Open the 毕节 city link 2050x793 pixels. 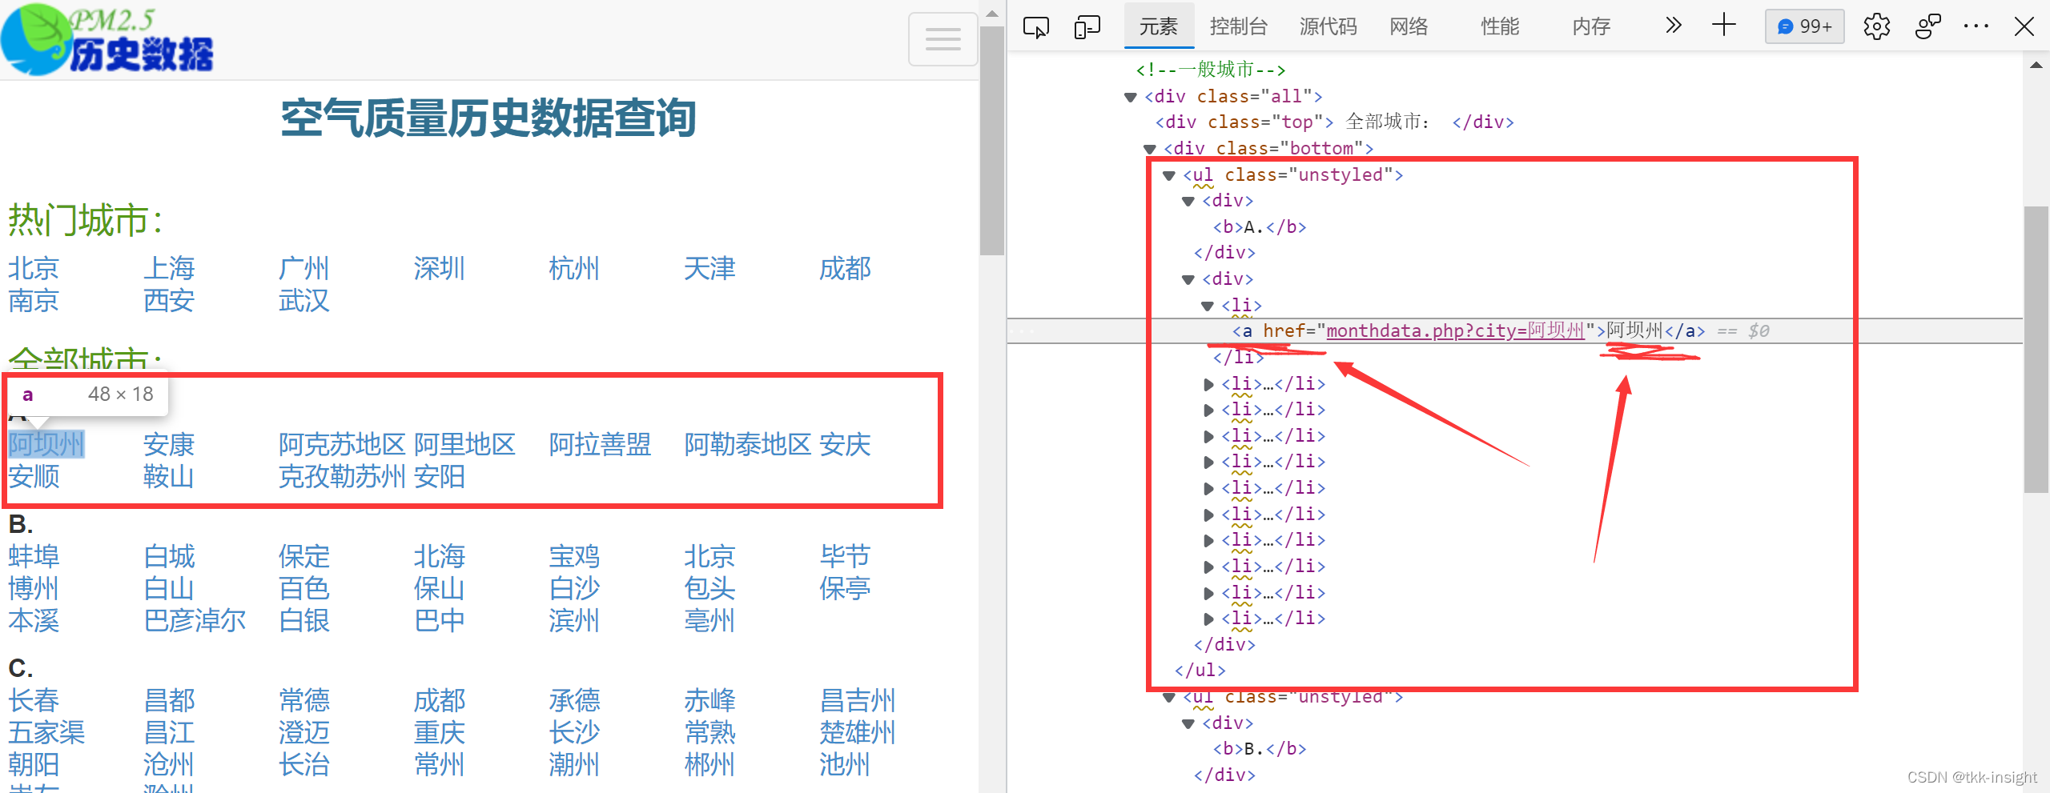click(845, 556)
